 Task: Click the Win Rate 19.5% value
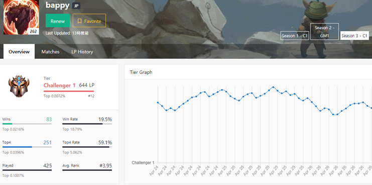105,119
